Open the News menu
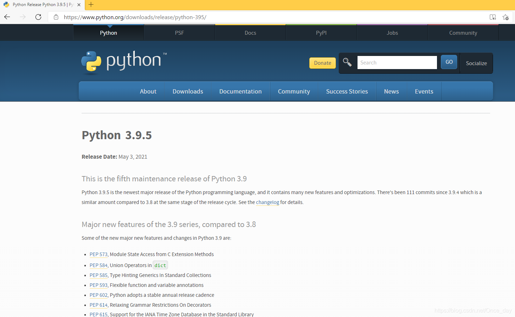The image size is (515, 317). (x=392, y=91)
